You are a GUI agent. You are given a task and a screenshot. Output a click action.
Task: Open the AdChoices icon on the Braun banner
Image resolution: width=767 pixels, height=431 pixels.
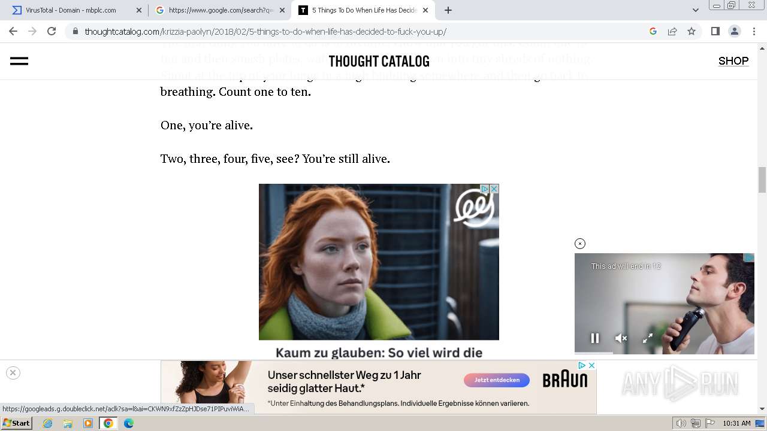(x=582, y=365)
